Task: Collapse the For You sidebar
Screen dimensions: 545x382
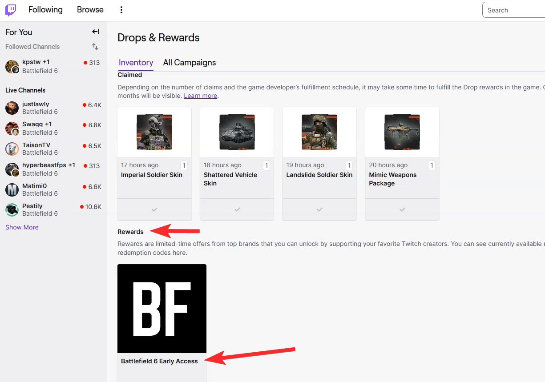Action: [96, 32]
